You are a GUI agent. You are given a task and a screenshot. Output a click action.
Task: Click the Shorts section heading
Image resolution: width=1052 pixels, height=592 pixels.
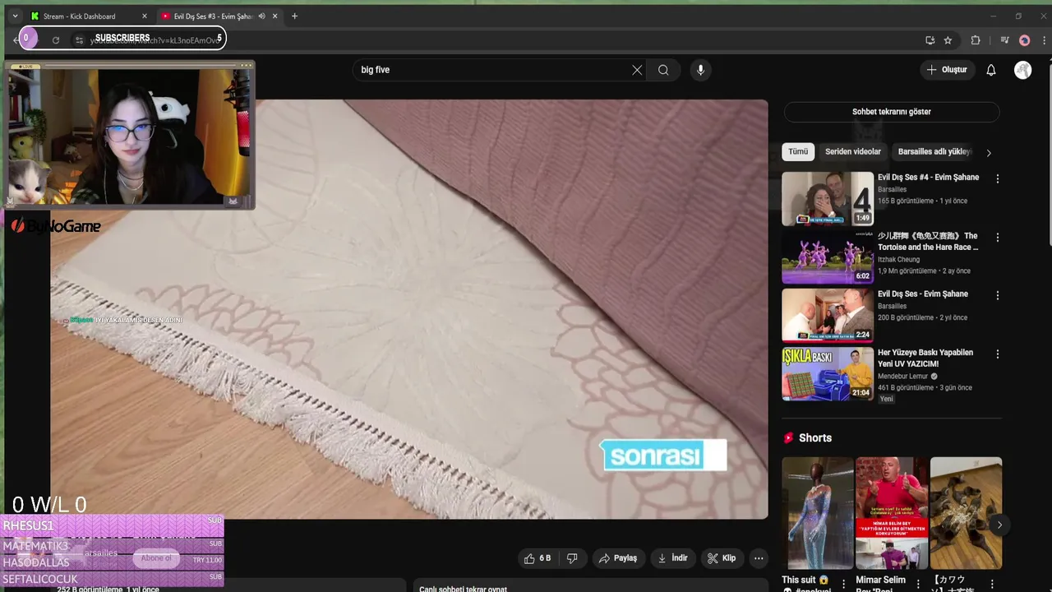pyautogui.click(x=815, y=438)
